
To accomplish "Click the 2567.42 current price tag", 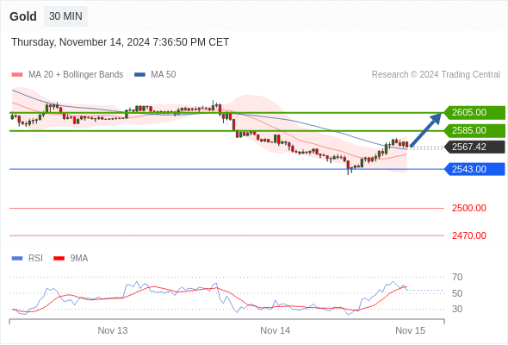I will (x=474, y=147).
